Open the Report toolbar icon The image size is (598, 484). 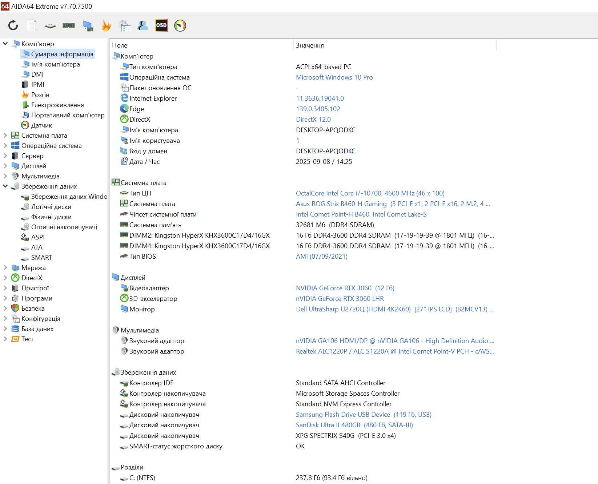tap(32, 25)
